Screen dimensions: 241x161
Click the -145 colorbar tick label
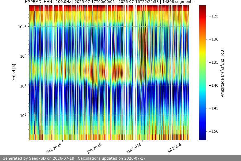click(213, 108)
